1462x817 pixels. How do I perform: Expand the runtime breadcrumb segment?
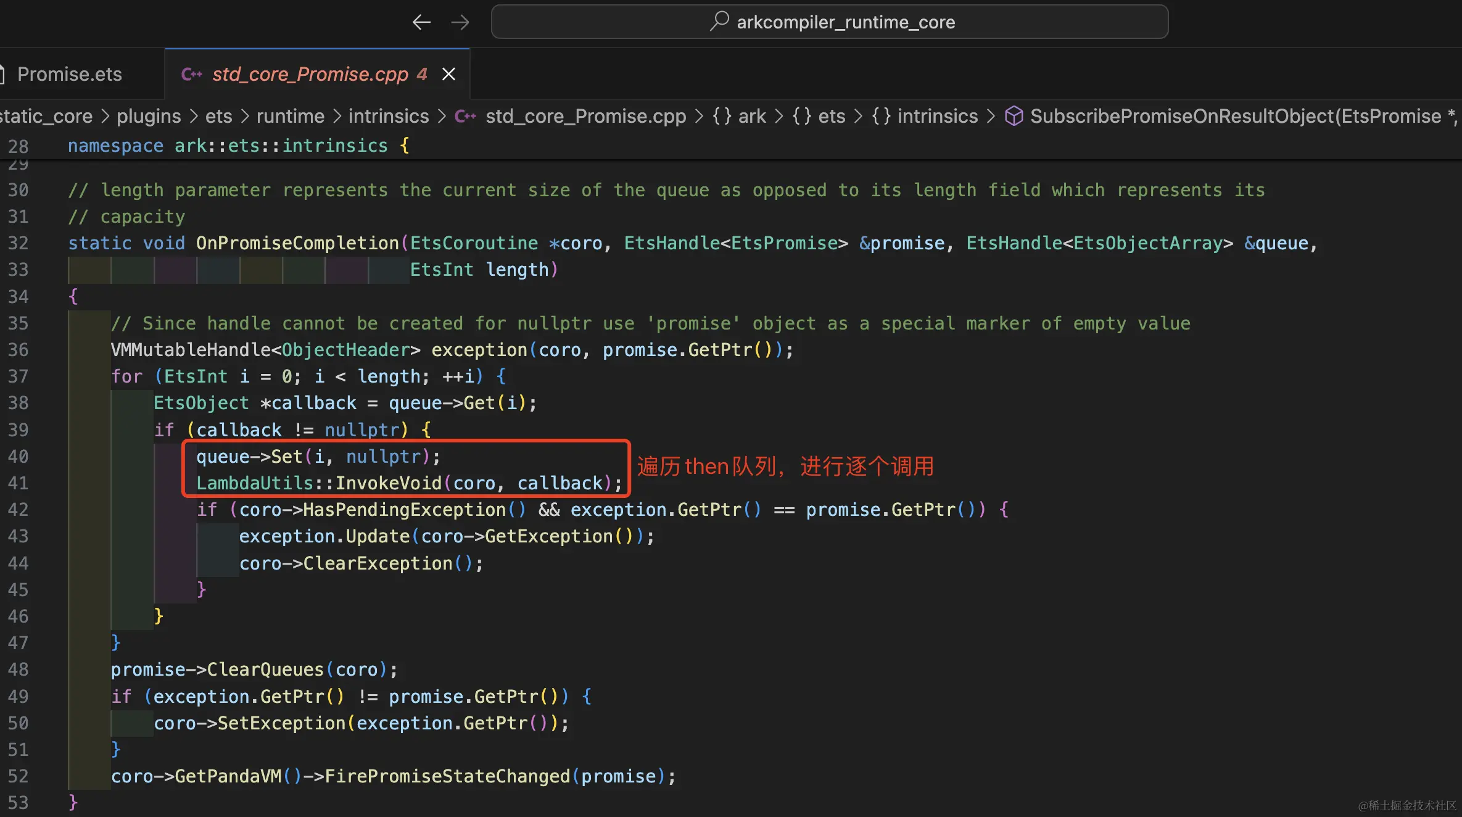pyautogui.click(x=290, y=116)
